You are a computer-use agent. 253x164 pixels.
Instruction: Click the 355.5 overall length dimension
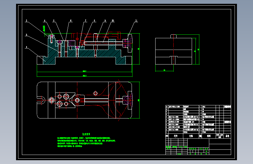point(85,76)
